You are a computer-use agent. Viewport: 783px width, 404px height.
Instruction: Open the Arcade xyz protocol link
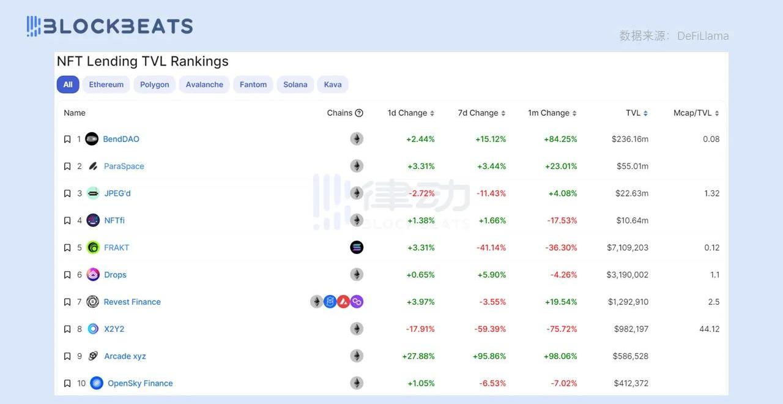point(125,356)
